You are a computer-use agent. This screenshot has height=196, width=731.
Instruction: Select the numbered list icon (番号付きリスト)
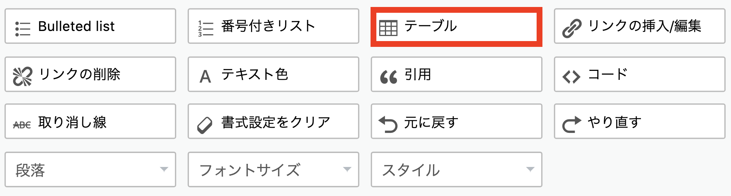pos(206,29)
